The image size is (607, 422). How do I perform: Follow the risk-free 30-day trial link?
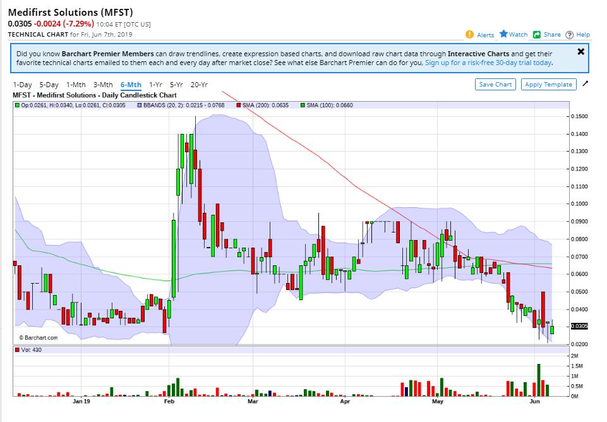click(488, 63)
